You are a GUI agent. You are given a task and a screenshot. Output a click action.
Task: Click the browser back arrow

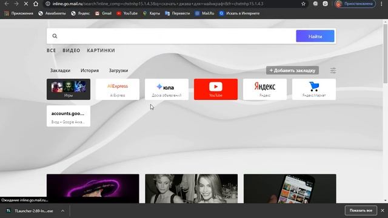7,4
